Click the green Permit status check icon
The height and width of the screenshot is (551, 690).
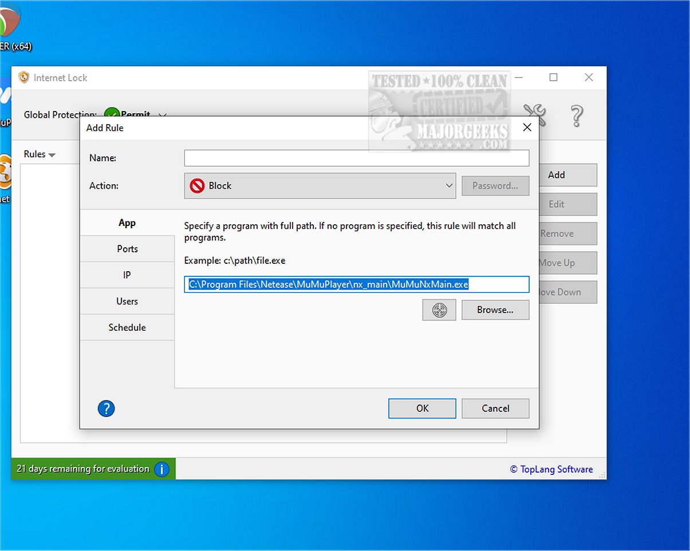click(112, 114)
